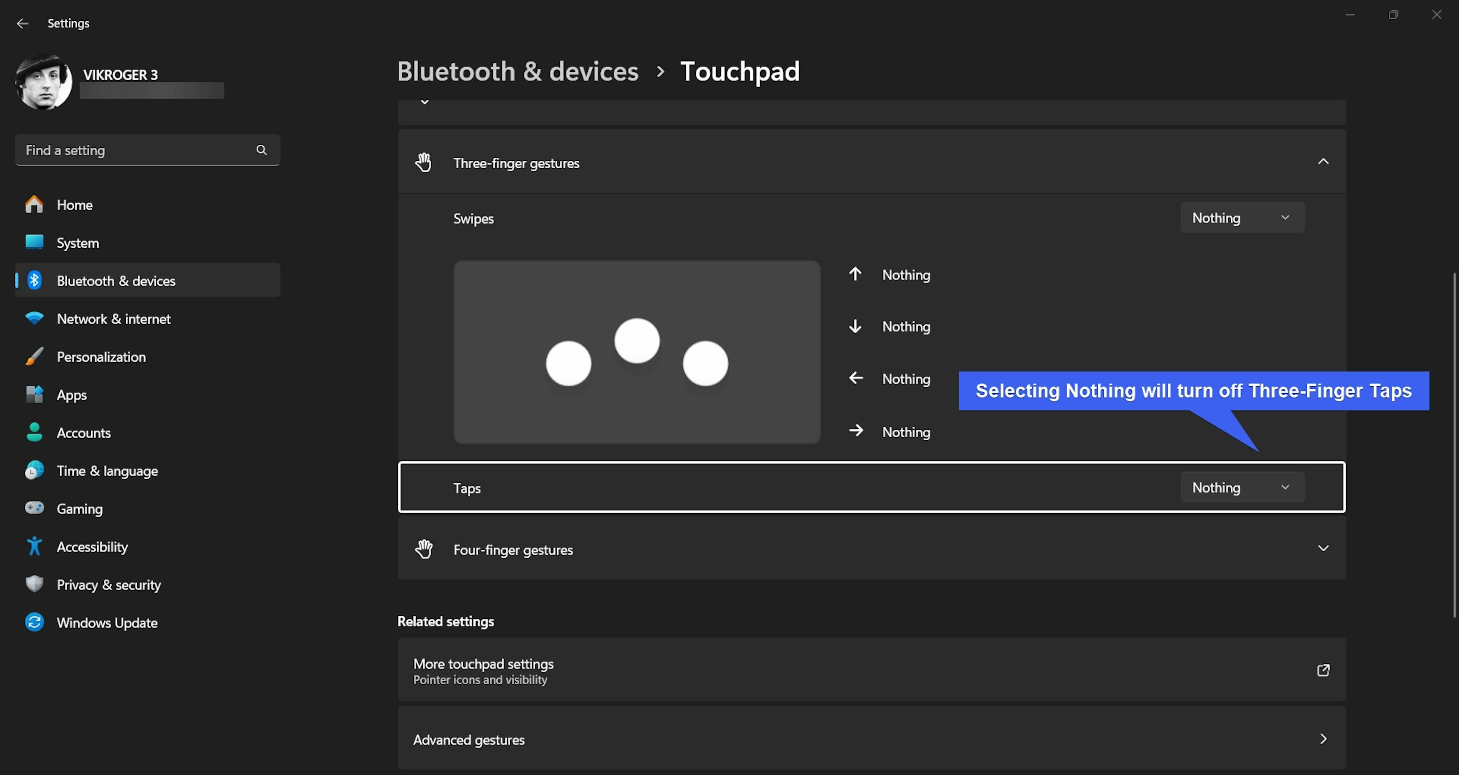Click the Privacy & security shield icon
1459x775 pixels.
(34, 584)
